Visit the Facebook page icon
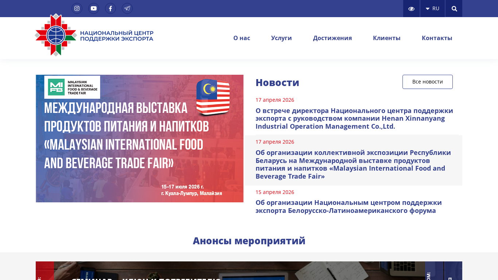Viewport: 498px width, 280px height. pos(110,8)
